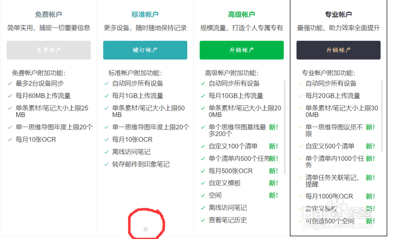Click the text 查看笔记历史
The width and height of the screenshot is (394, 239).
pos(228,220)
